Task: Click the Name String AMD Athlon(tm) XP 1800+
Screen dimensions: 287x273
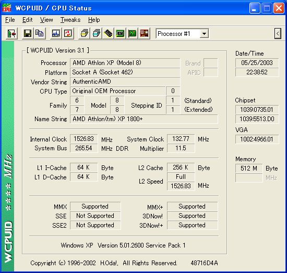Action: click(x=144, y=119)
